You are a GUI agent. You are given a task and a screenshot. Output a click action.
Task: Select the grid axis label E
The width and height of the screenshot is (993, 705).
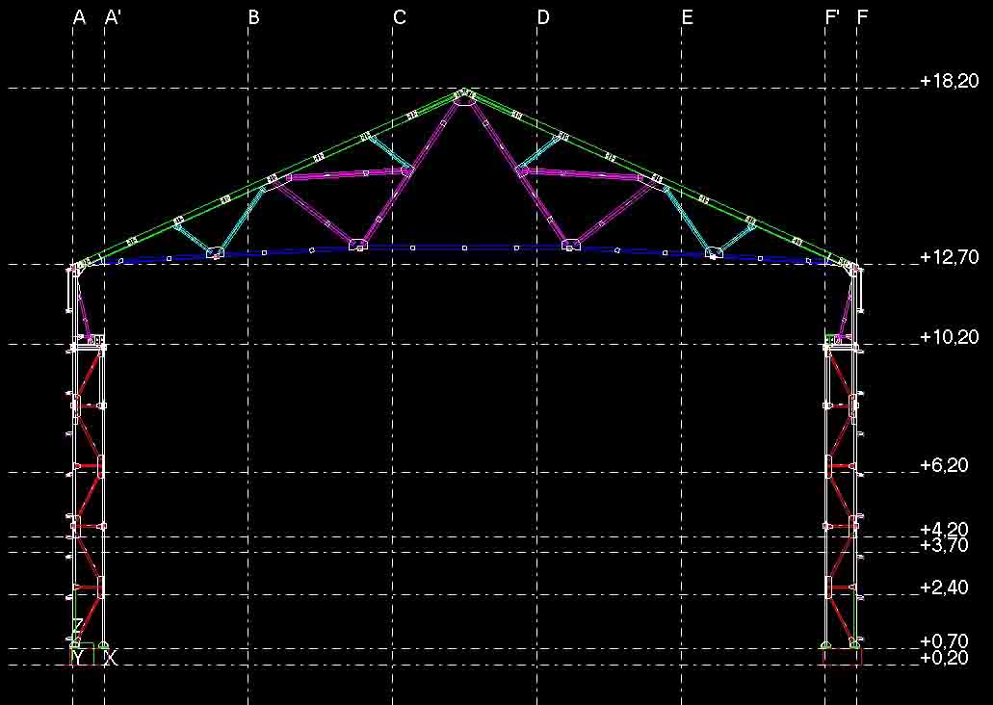point(686,17)
